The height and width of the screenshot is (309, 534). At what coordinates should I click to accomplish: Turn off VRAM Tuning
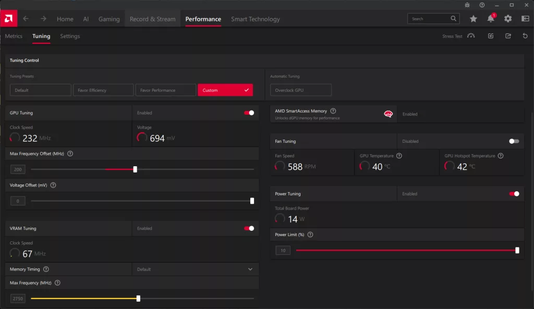(249, 228)
